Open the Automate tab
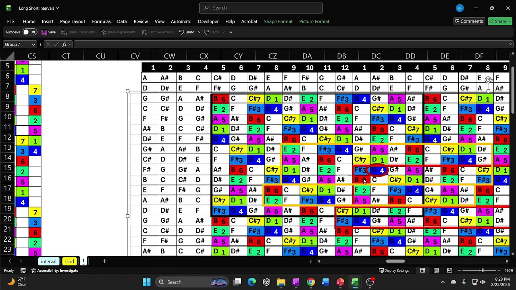The height and width of the screenshot is (290, 516). coord(181,21)
